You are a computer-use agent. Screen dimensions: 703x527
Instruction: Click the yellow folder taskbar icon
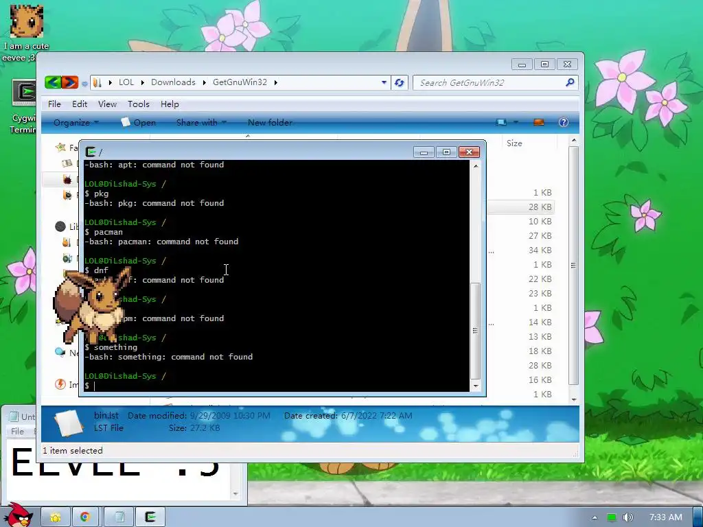pos(56,517)
